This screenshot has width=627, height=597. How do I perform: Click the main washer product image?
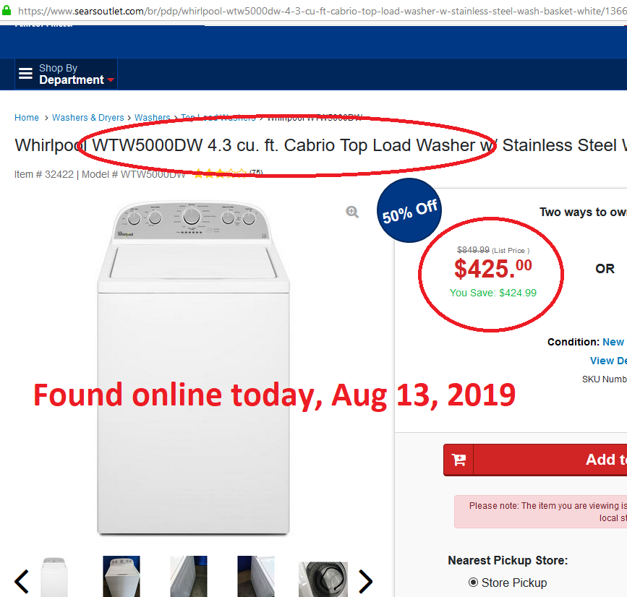(192, 369)
